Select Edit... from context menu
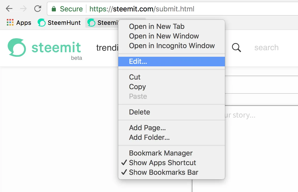298x192 pixels. [x=171, y=62]
